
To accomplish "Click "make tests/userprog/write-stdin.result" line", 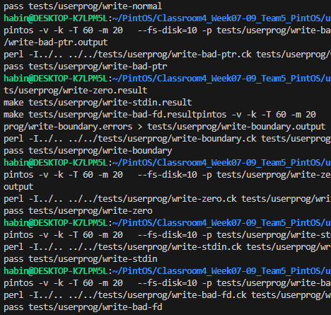I will click(x=98, y=103).
